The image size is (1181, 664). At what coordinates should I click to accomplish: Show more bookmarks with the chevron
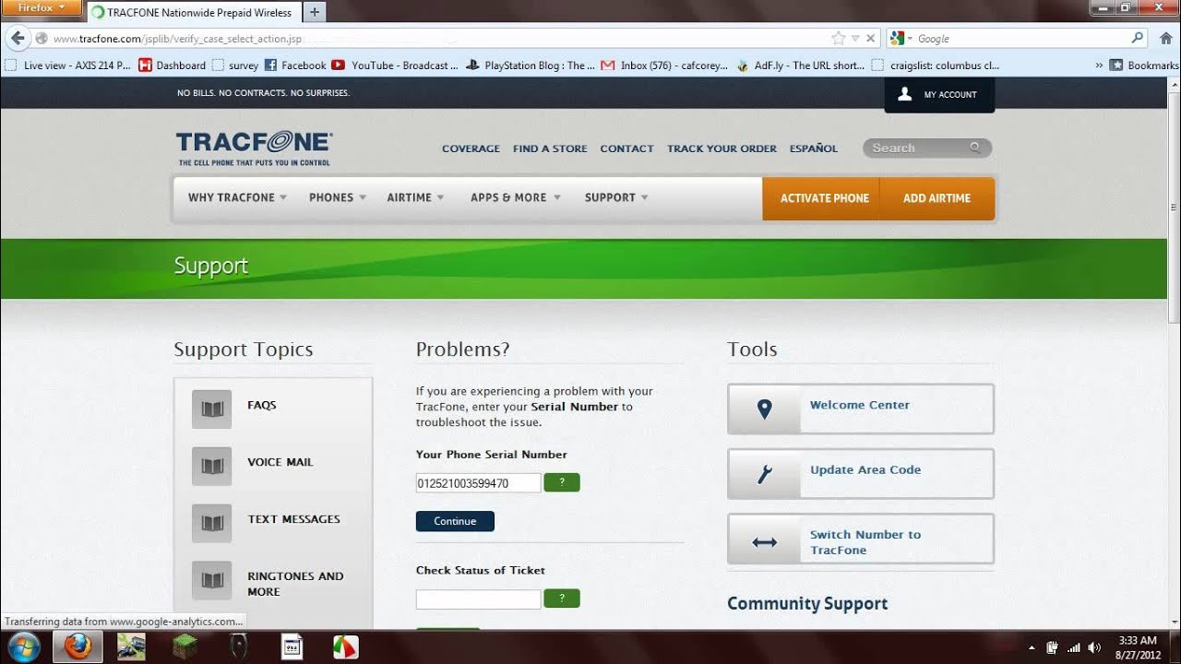1099,65
